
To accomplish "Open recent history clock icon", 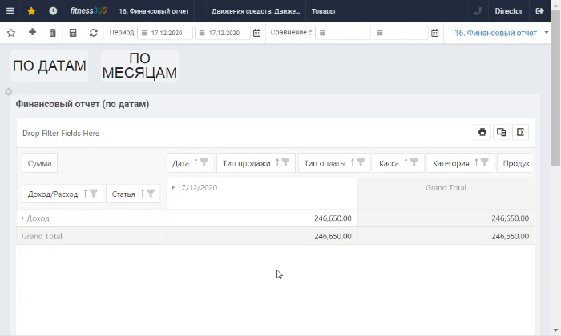I will click(53, 11).
